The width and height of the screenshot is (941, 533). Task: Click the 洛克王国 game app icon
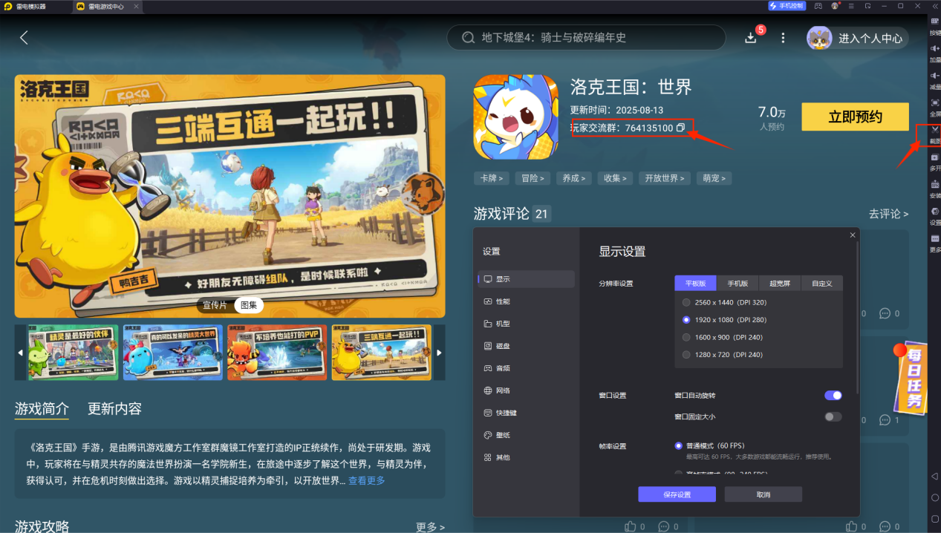(515, 117)
